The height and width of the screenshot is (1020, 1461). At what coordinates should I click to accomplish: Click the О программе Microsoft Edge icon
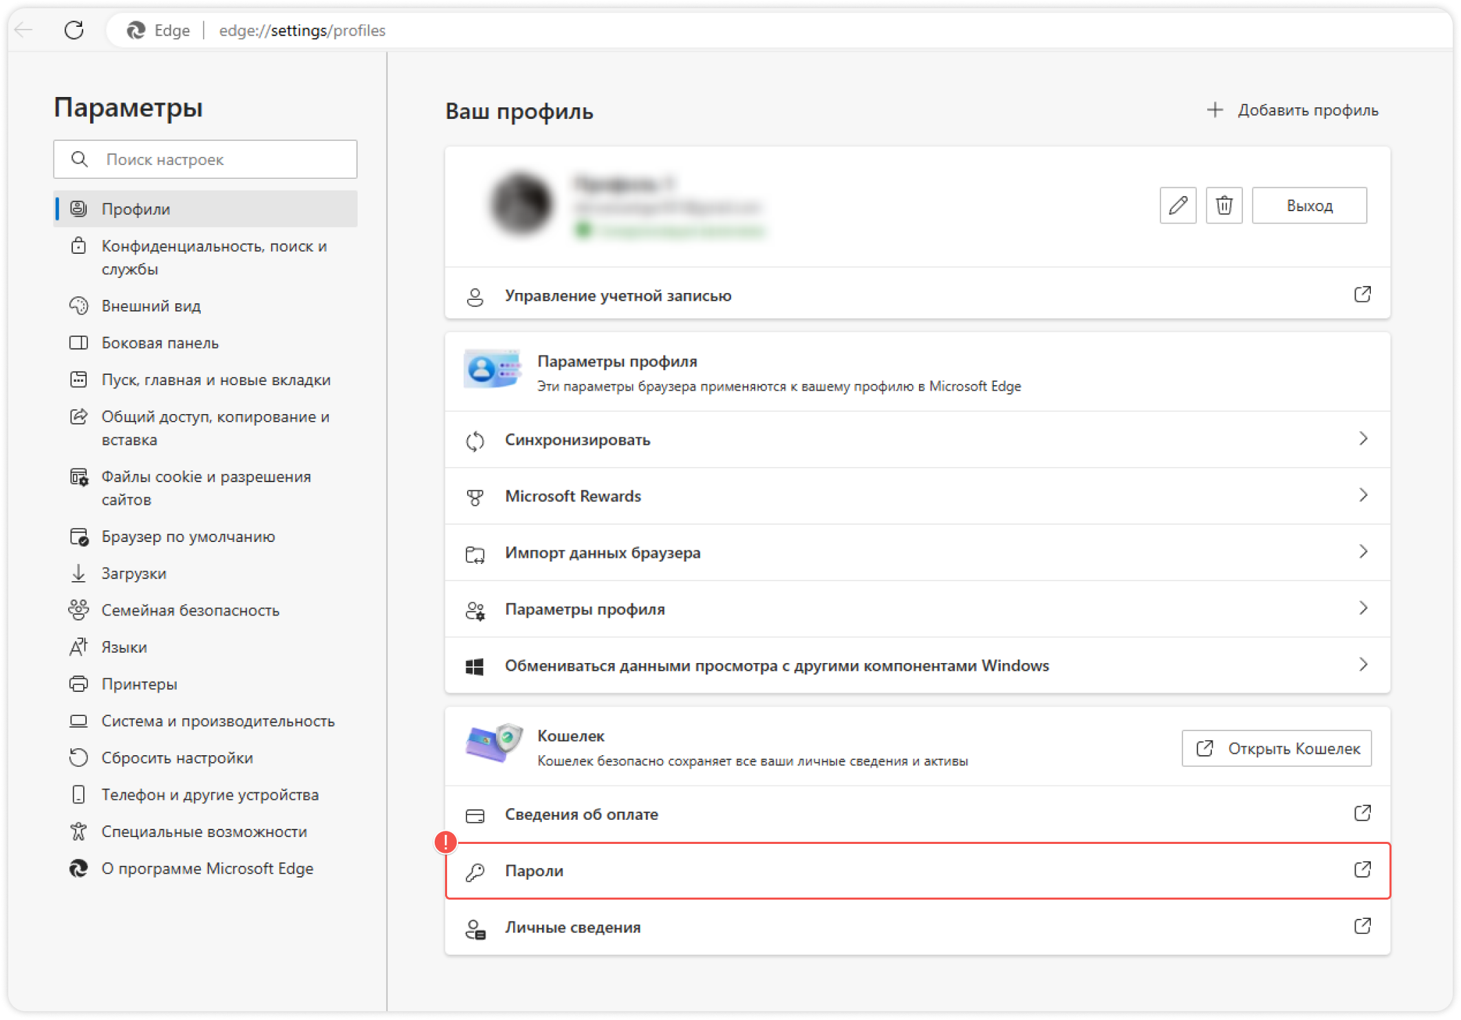[x=79, y=869]
